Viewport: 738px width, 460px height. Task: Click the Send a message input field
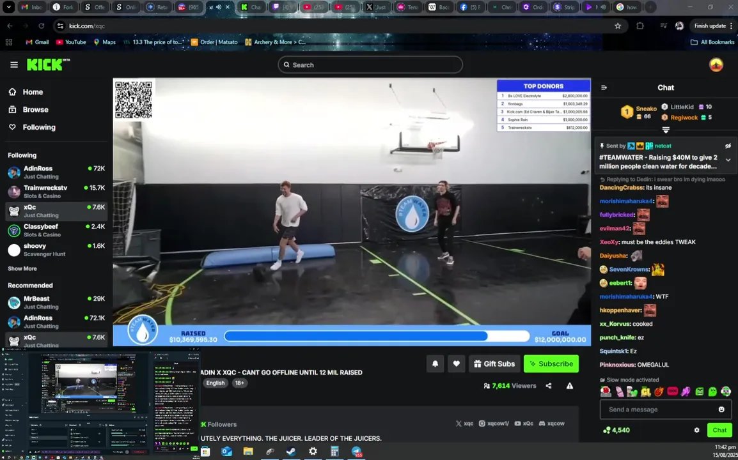point(666,409)
